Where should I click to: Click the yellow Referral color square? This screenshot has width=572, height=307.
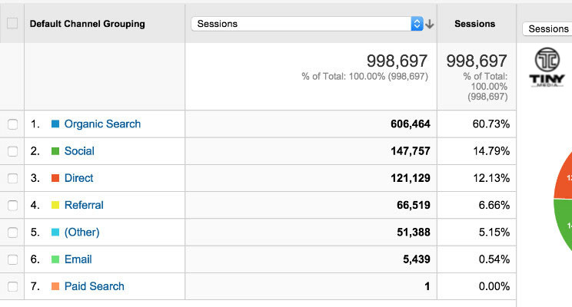[x=55, y=206]
